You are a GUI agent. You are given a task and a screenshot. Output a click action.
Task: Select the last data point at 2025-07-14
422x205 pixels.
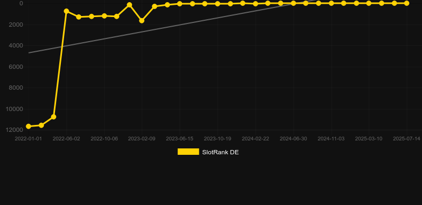407,3
